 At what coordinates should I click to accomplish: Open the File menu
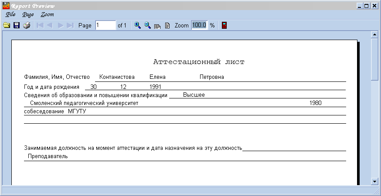click(x=10, y=14)
